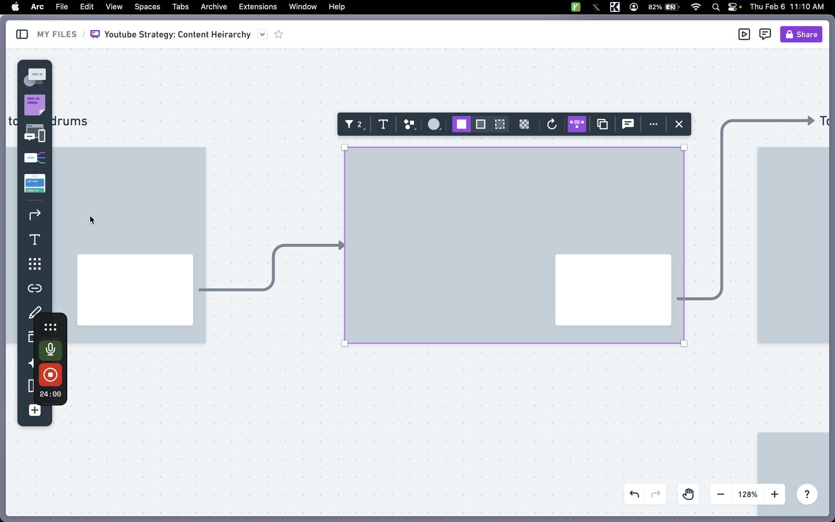
Task: Open the grid of icons tool
Action: point(34,264)
